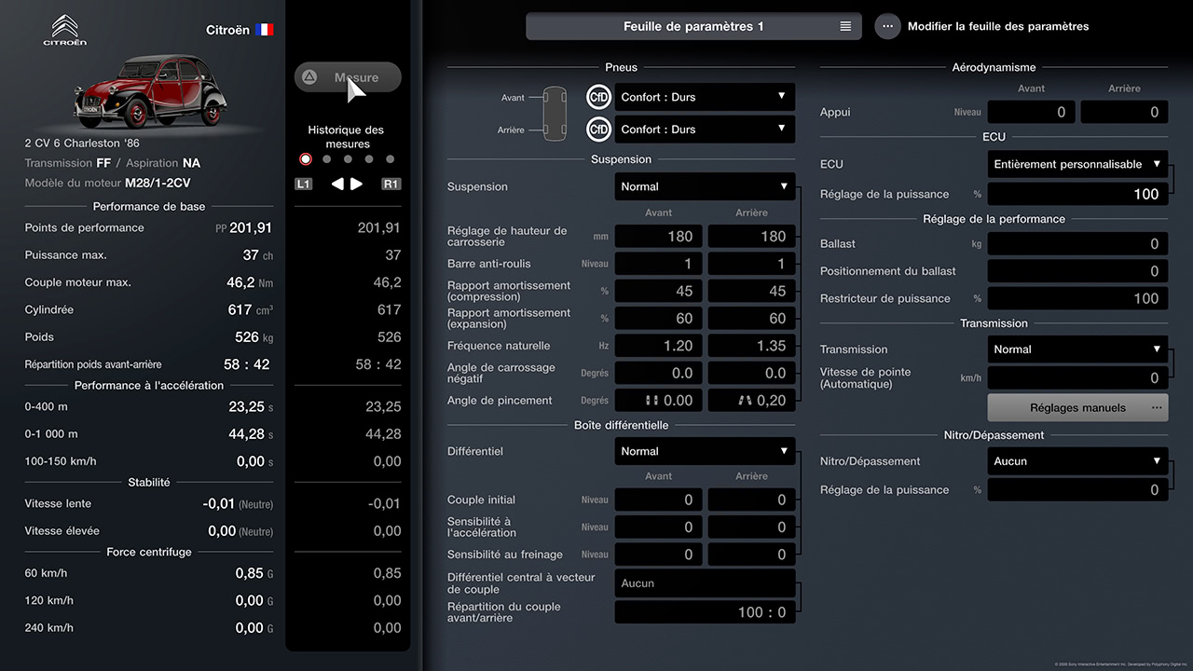
Task: Click the Mesure button
Action: point(348,77)
